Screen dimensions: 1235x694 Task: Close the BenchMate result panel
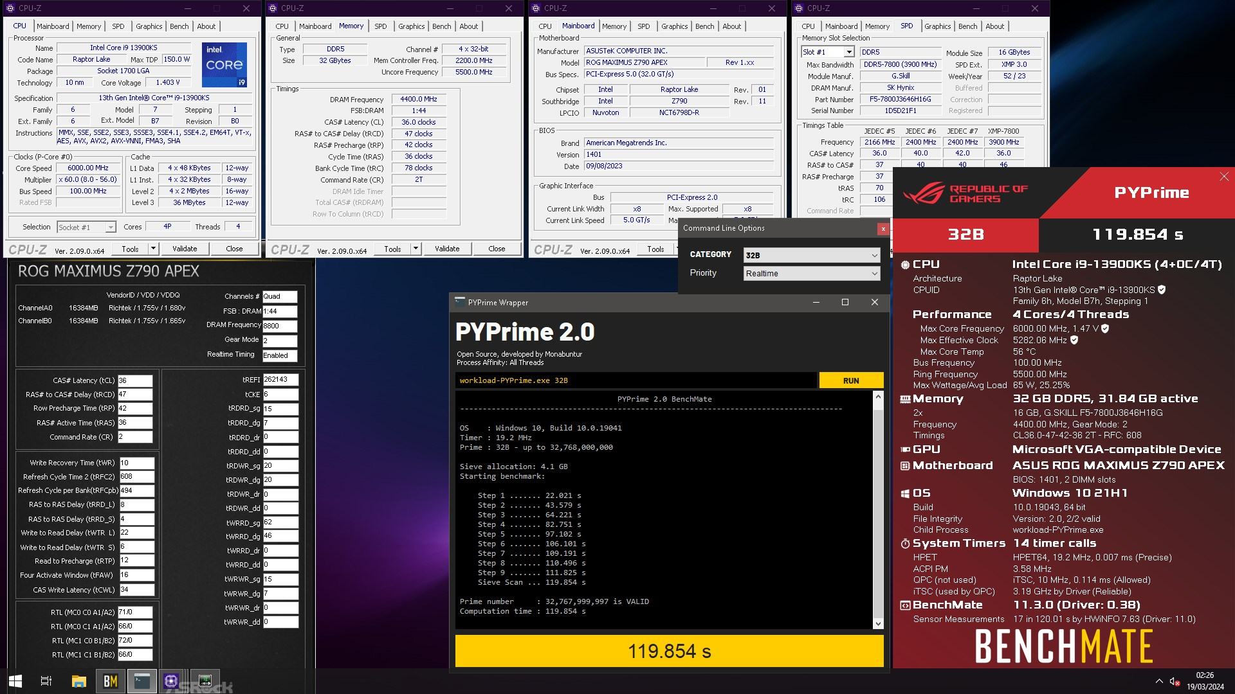(1223, 177)
